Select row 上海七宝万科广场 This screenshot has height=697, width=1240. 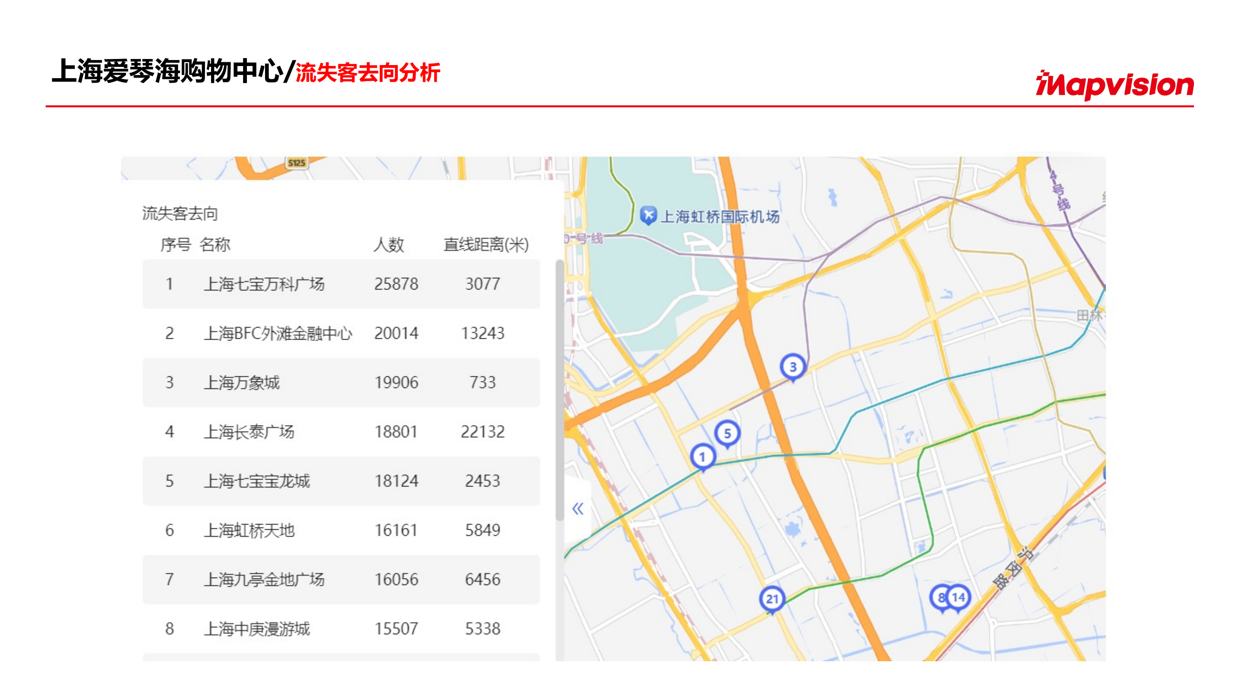tap(341, 284)
